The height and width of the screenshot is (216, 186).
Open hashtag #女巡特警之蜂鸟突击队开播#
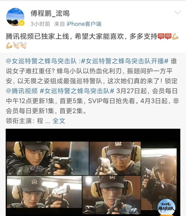click(125, 61)
